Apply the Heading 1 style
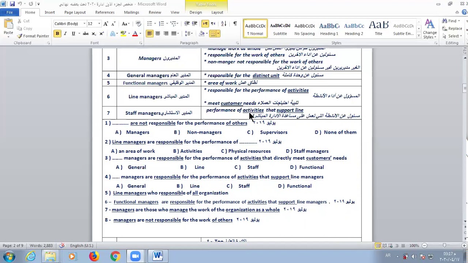 tap(329, 28)
